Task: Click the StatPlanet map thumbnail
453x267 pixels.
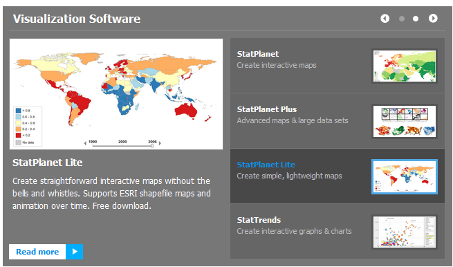Action: pyautogui.click(x=405, y=66)
